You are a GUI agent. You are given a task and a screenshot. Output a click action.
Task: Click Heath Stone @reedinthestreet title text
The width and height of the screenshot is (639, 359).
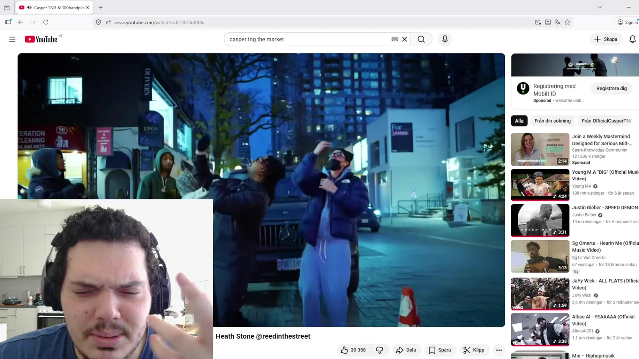tap(263, 336)
